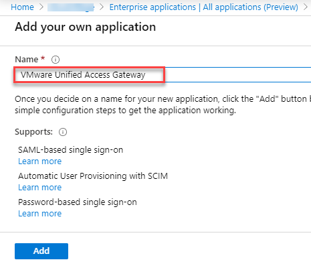311x268 pixels.
Task: Open Learn more under SCIM provisioning
Action: 40,188
